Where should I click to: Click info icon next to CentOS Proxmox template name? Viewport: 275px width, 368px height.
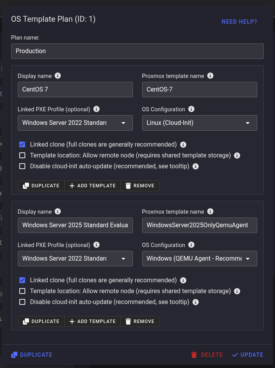click(x=210, y=76)
